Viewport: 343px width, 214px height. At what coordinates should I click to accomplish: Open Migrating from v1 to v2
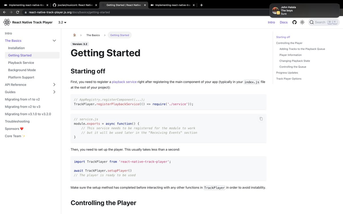tap(22, 99)
